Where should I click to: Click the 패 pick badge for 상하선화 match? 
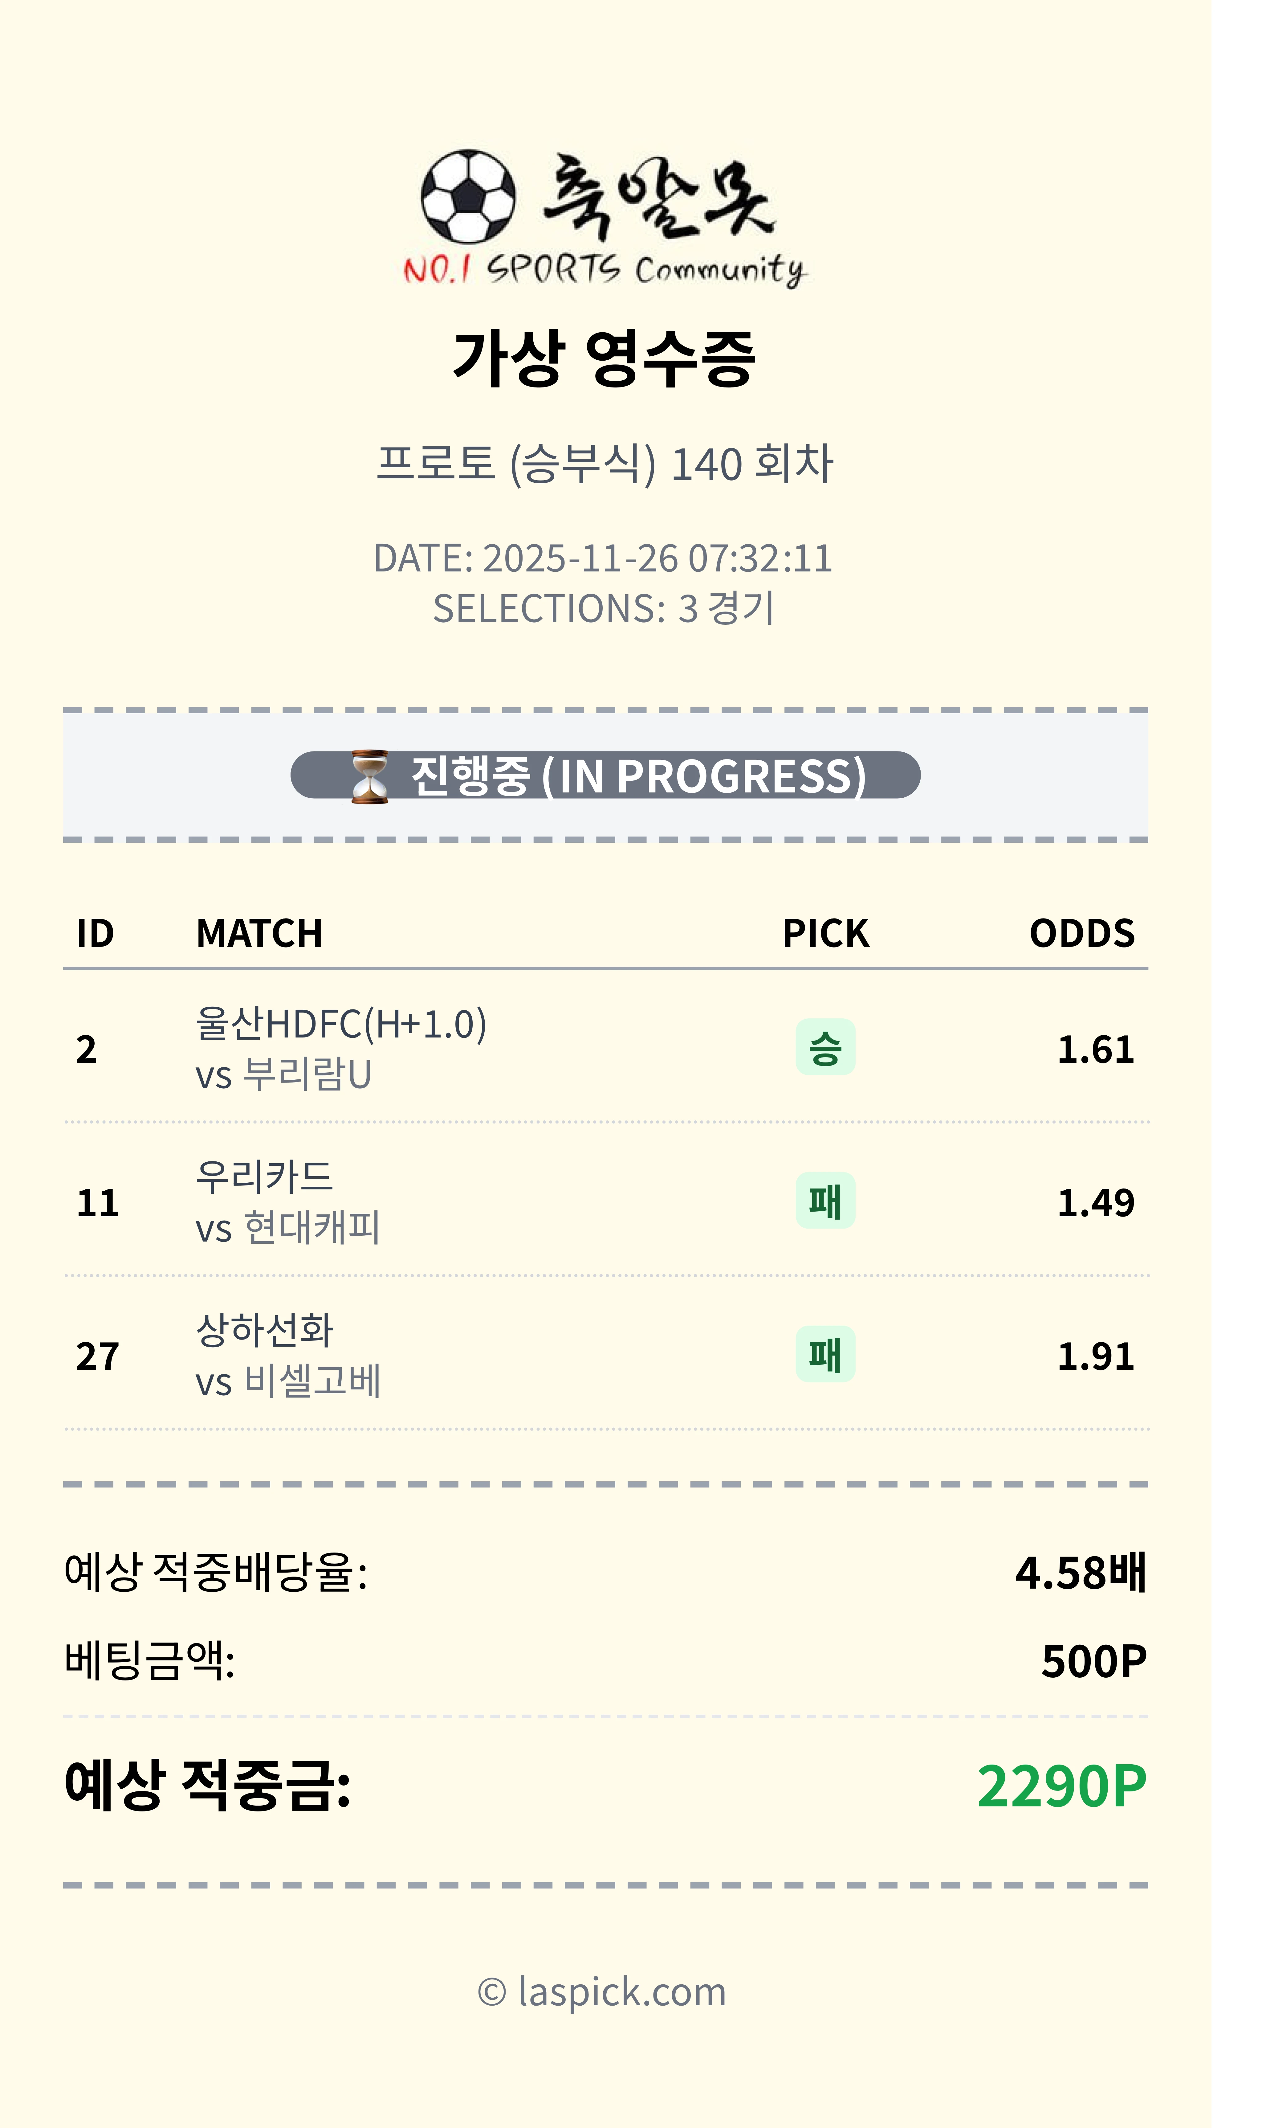(x=825, y=1354)
